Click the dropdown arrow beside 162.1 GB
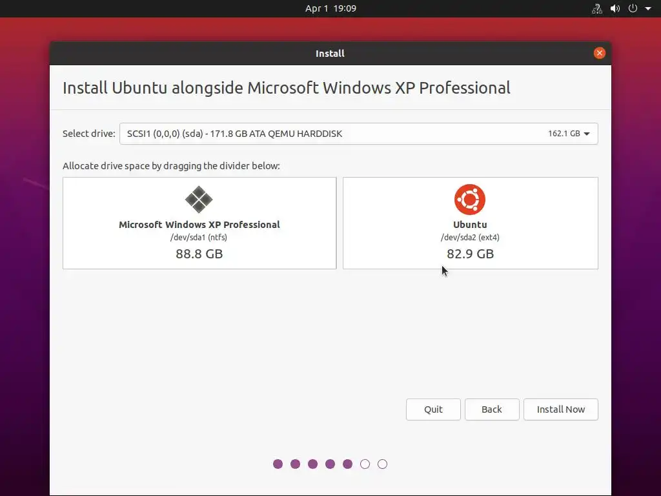The height and width of the screenshot is (496, 661). [x=587, y=134]
